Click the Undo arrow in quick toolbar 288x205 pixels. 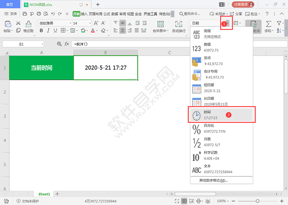(x=53, y=14)
